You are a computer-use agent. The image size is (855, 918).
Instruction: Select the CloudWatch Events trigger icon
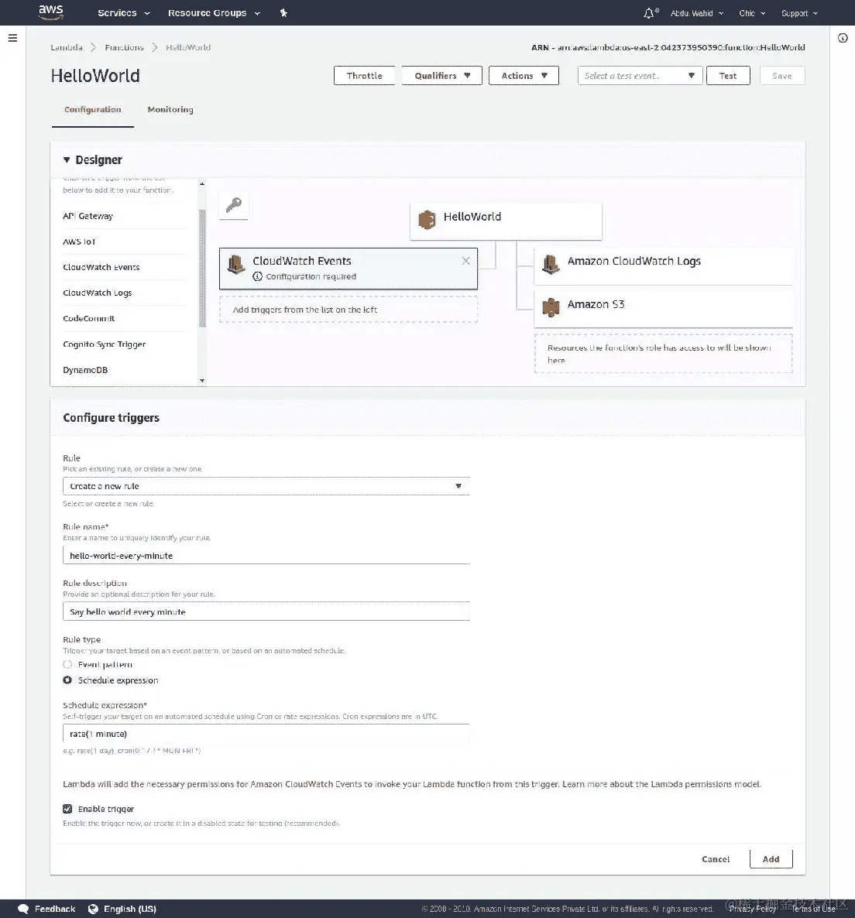tap(236, 265)
